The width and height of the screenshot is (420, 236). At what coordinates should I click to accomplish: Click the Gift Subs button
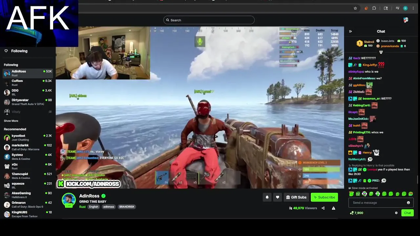click(296, 197)
